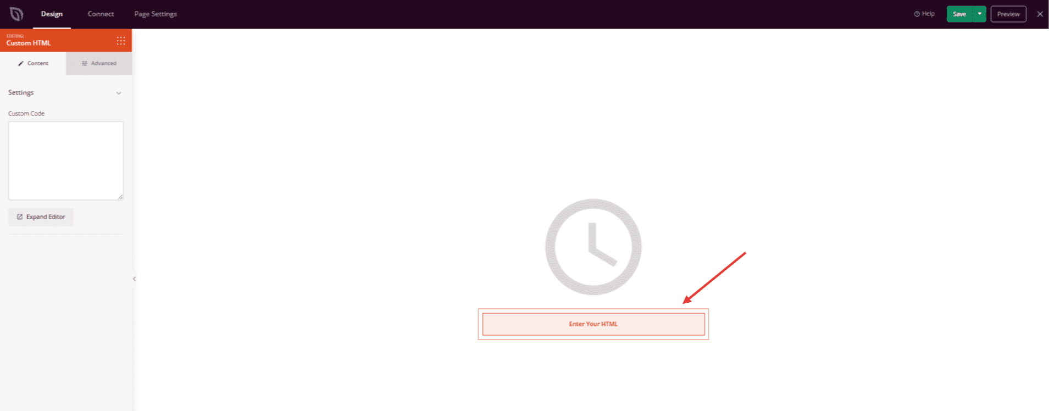Collapse the Settings section chevron

coord(119,93)
